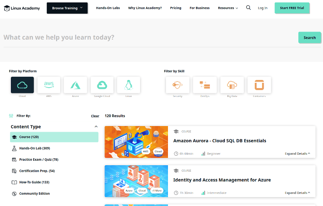This screenshot has width=323, height=206.
Task: Click the level bars icon next to Beginner
Action: tap(203, 153)
